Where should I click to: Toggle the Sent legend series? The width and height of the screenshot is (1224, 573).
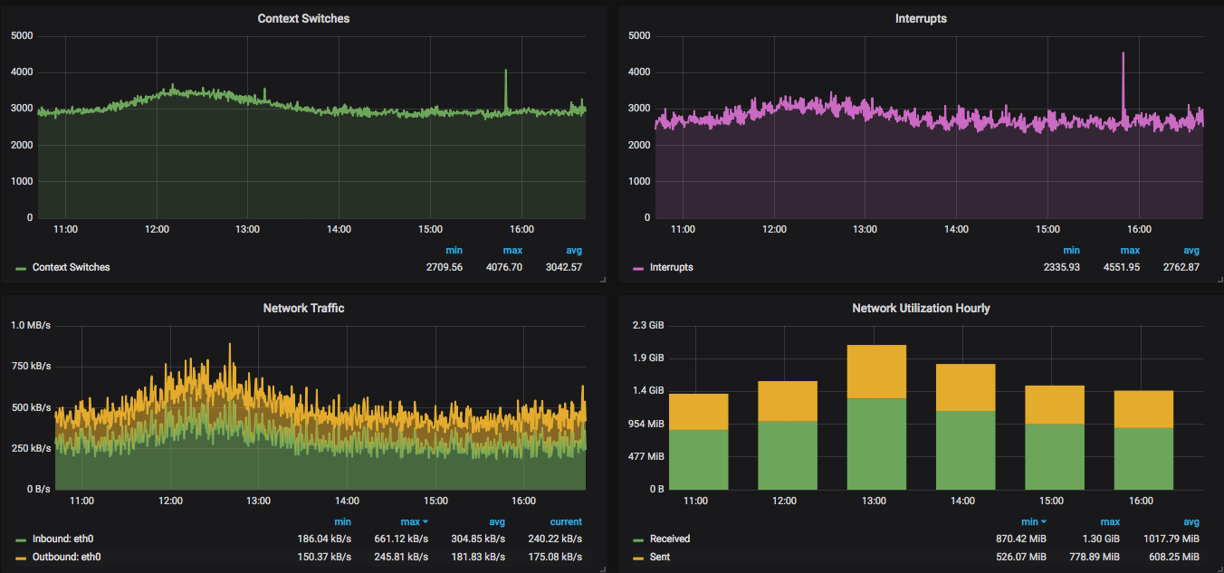(x=660, y=557)
